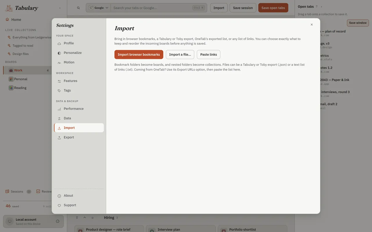Click the Performance bar chart icon
The image size is (372, 232).
tap(59, 109)
